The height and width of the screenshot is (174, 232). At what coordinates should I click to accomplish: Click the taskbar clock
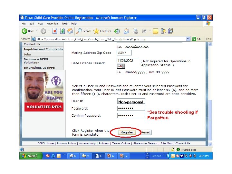coord(204,156)
